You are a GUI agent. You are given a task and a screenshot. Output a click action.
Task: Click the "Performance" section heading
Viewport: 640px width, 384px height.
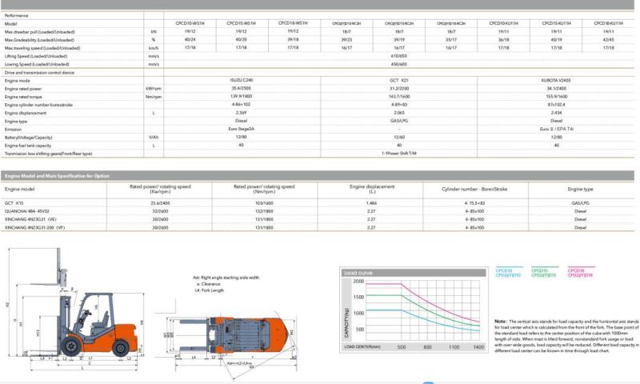[x=16, y=15]
